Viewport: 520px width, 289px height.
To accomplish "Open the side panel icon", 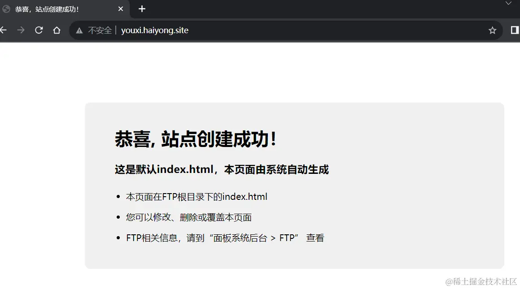I will 515,30.
